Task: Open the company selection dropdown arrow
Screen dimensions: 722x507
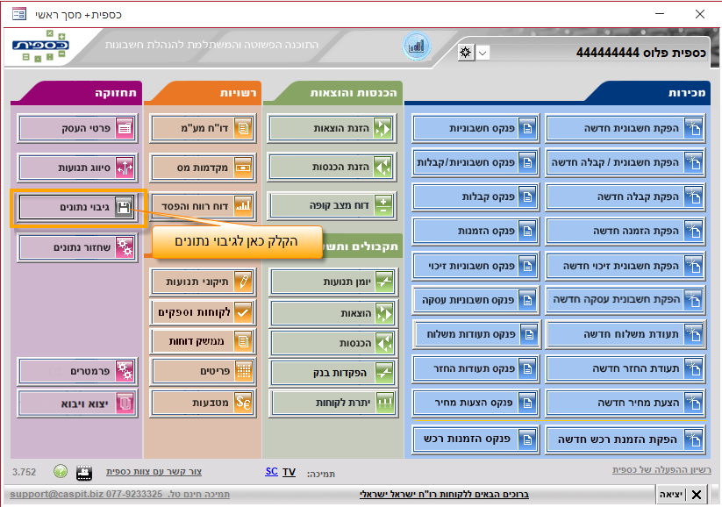Action: pyautogui.click(x=483, y=53)
